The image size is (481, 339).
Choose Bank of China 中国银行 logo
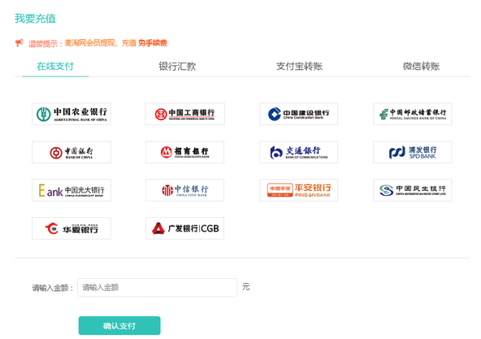click(x=71, y=152)
